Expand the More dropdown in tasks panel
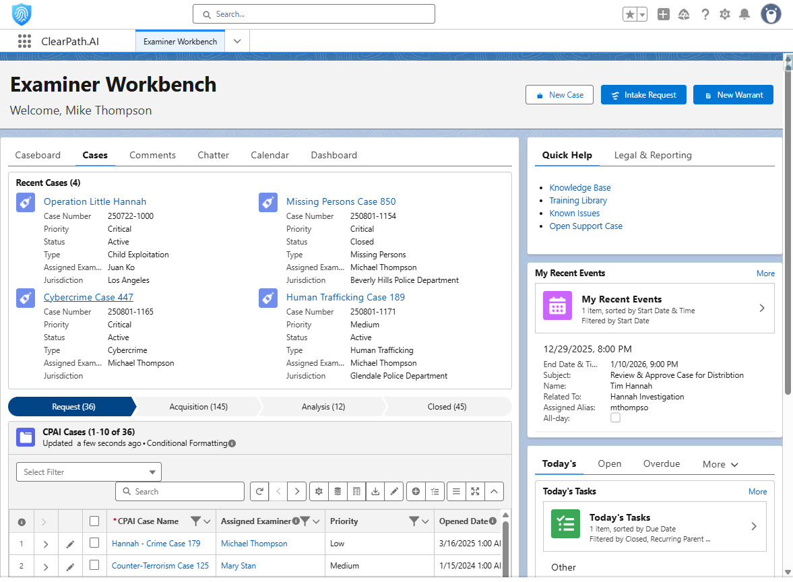 [720, 464]
